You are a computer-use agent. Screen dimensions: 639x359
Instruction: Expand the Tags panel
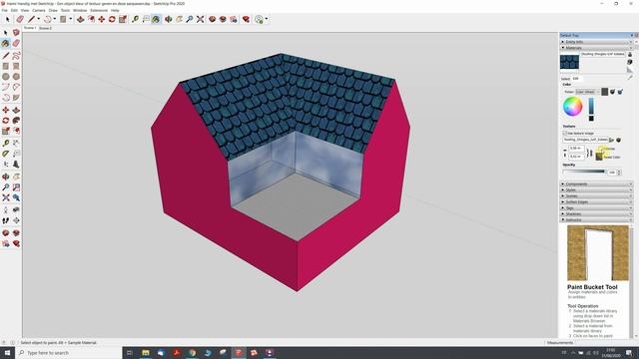click(x=596, y=208)
